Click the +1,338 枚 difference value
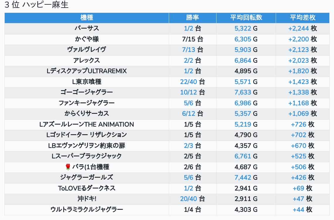The height and width of the screenshot is (220, 334). point(302,92)
